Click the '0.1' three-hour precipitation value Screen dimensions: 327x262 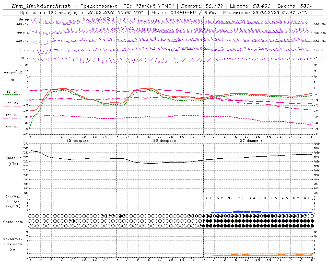coord(209,198)
